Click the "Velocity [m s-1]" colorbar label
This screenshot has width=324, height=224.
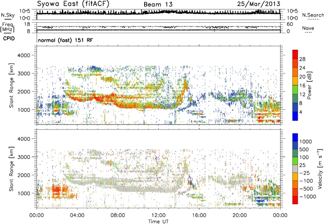pos(320,169)
